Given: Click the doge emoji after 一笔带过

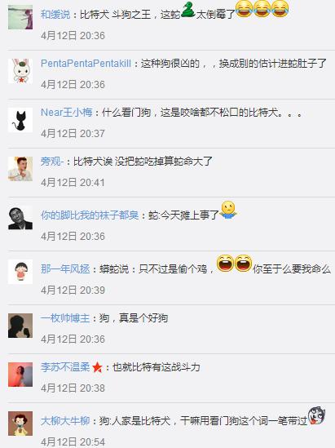Looking at the screenshot, I should point(316,415).
